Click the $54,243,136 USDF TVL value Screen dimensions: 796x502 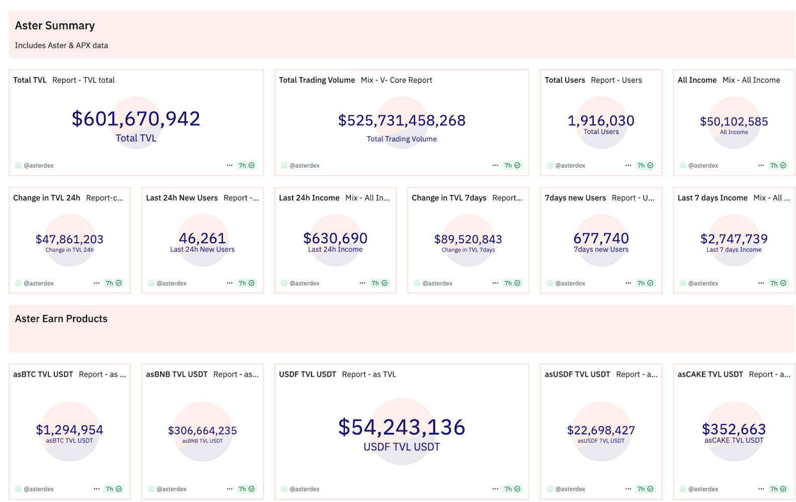(x=401, y=427)
